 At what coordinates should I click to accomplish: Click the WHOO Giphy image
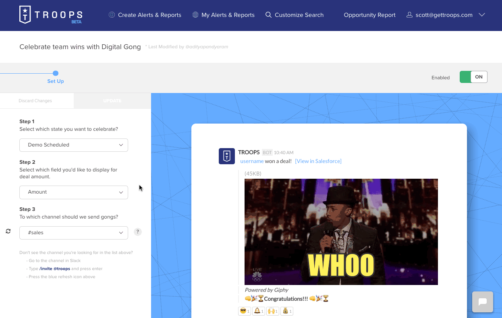[x=341, y=232]
